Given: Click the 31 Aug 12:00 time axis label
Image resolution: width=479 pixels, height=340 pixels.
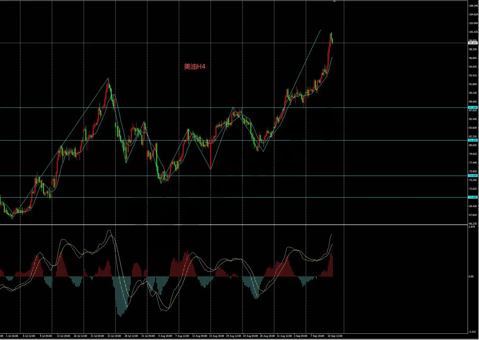Looking at the screenshot, I should pos(284,336).
